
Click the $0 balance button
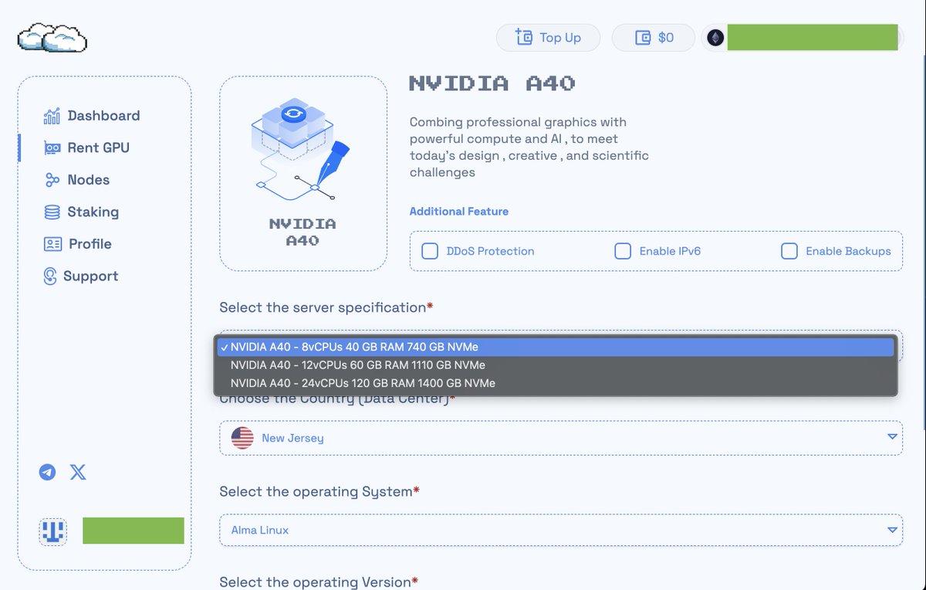click(x=654, y=37)
